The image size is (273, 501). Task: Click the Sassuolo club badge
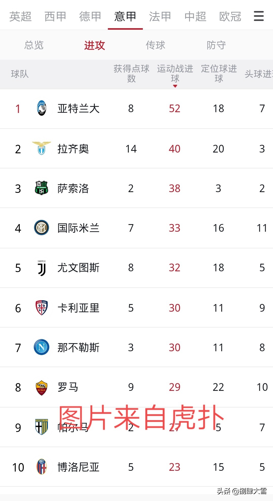[x=42, y=188]
